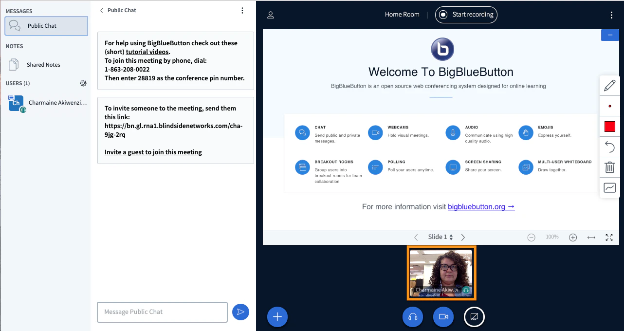Click the Screen Sharing icon on slide

coord(453,167)
